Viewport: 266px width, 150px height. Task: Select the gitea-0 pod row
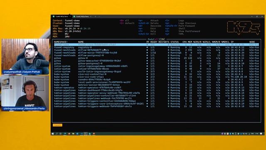pos(156,58)
